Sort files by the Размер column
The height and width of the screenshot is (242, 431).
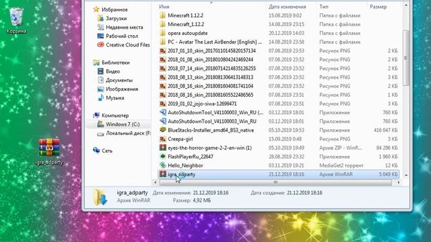pos(378,7)
